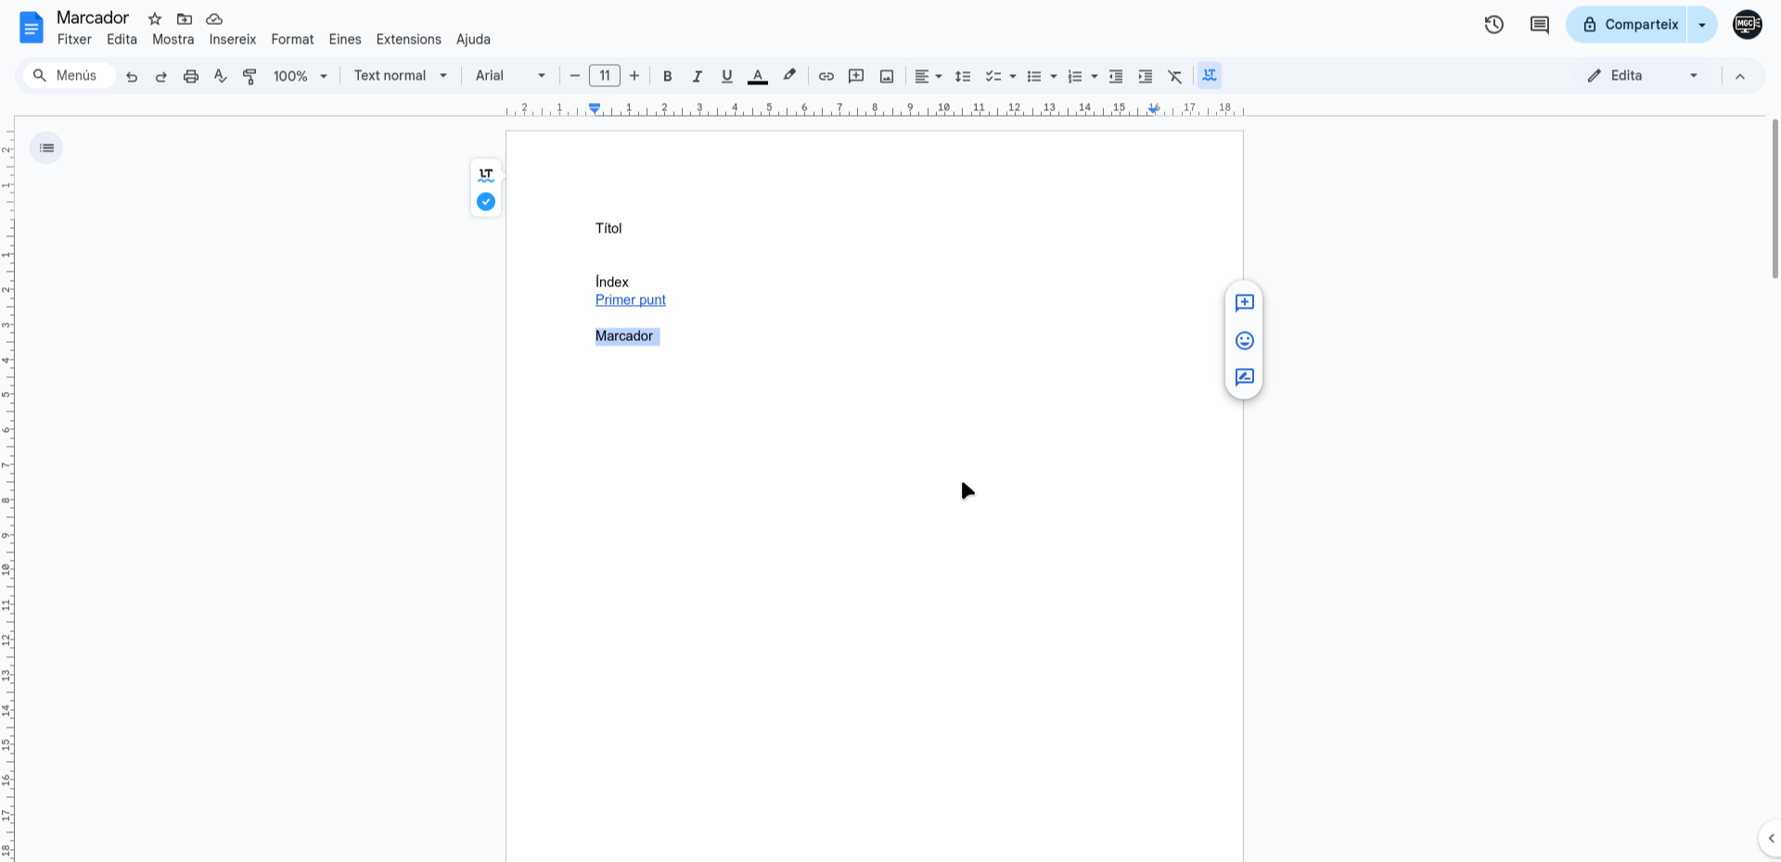This screenshot has width=1781, height=862.
Task: Toggle italic formatting
Action: point(697,77)
